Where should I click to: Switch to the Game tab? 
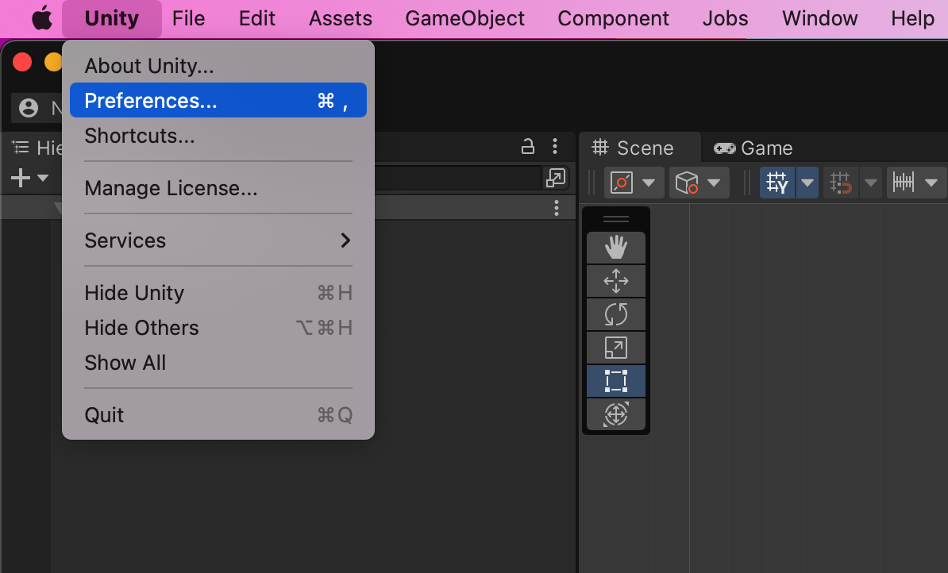(753, 148)
